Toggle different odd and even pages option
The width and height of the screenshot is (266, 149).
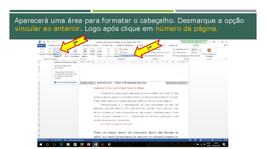(158, 52)
